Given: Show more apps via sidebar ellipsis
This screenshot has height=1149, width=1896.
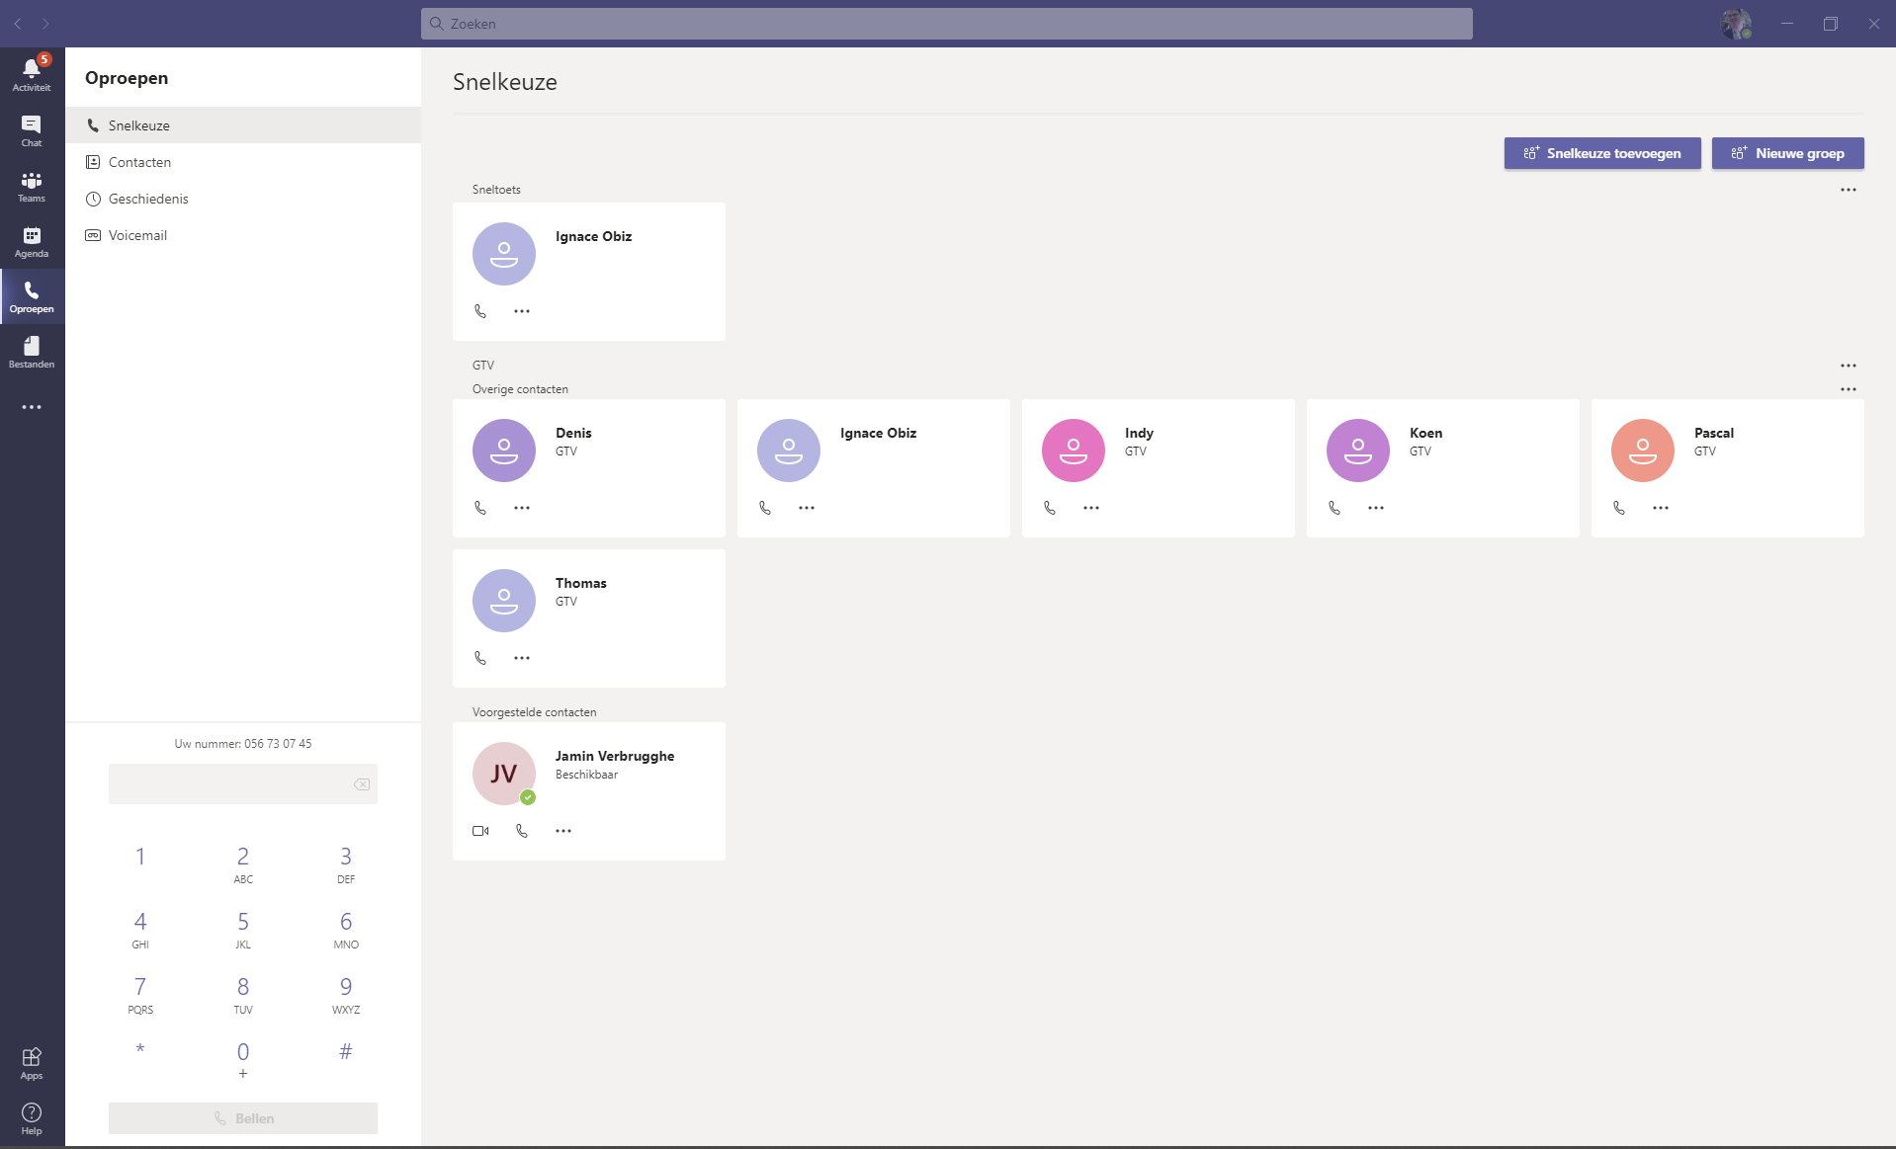Looking at the screenshot, I should coord(32,407).
